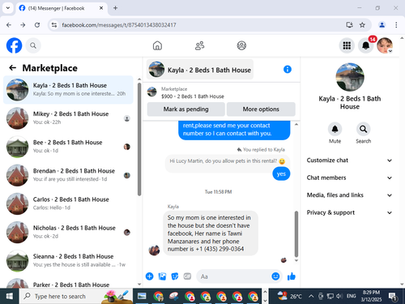Open Sieanna 2 Beds 1 Bath House chat

[x=68, y=260]
